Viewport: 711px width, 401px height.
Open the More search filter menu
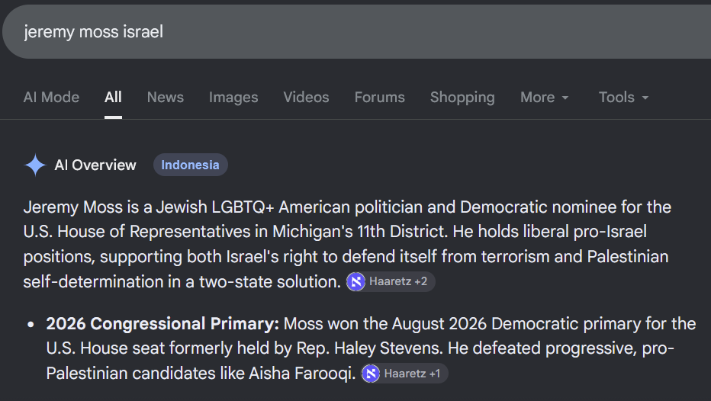(544, 98)
